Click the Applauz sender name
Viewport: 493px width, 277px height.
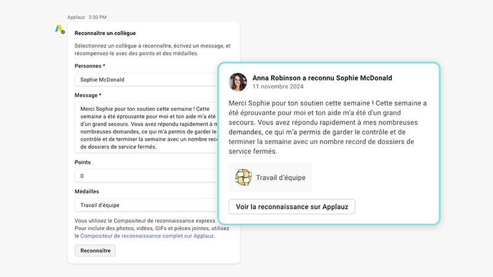pyautogui.click(x=77, y=17)
